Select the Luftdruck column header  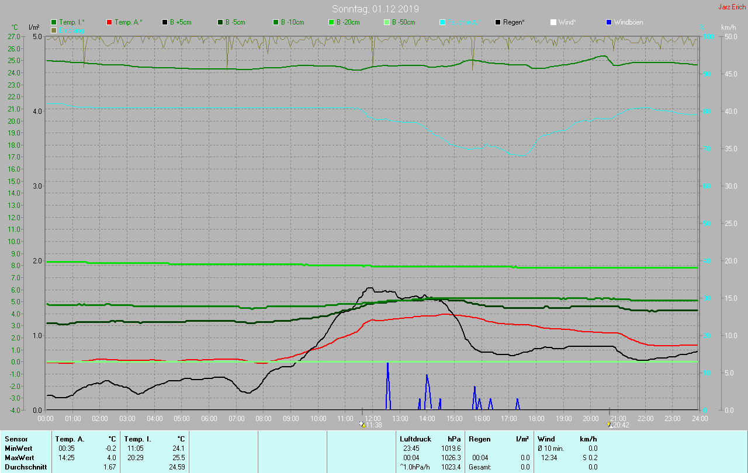[415, 439]
